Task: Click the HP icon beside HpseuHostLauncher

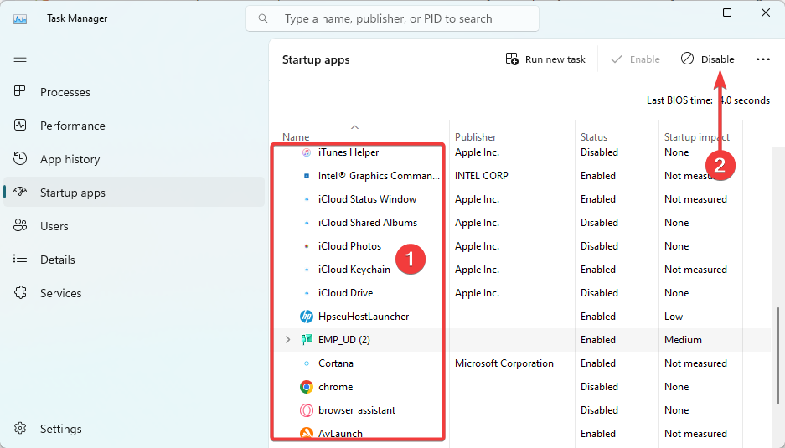Action: coord(307,317)
